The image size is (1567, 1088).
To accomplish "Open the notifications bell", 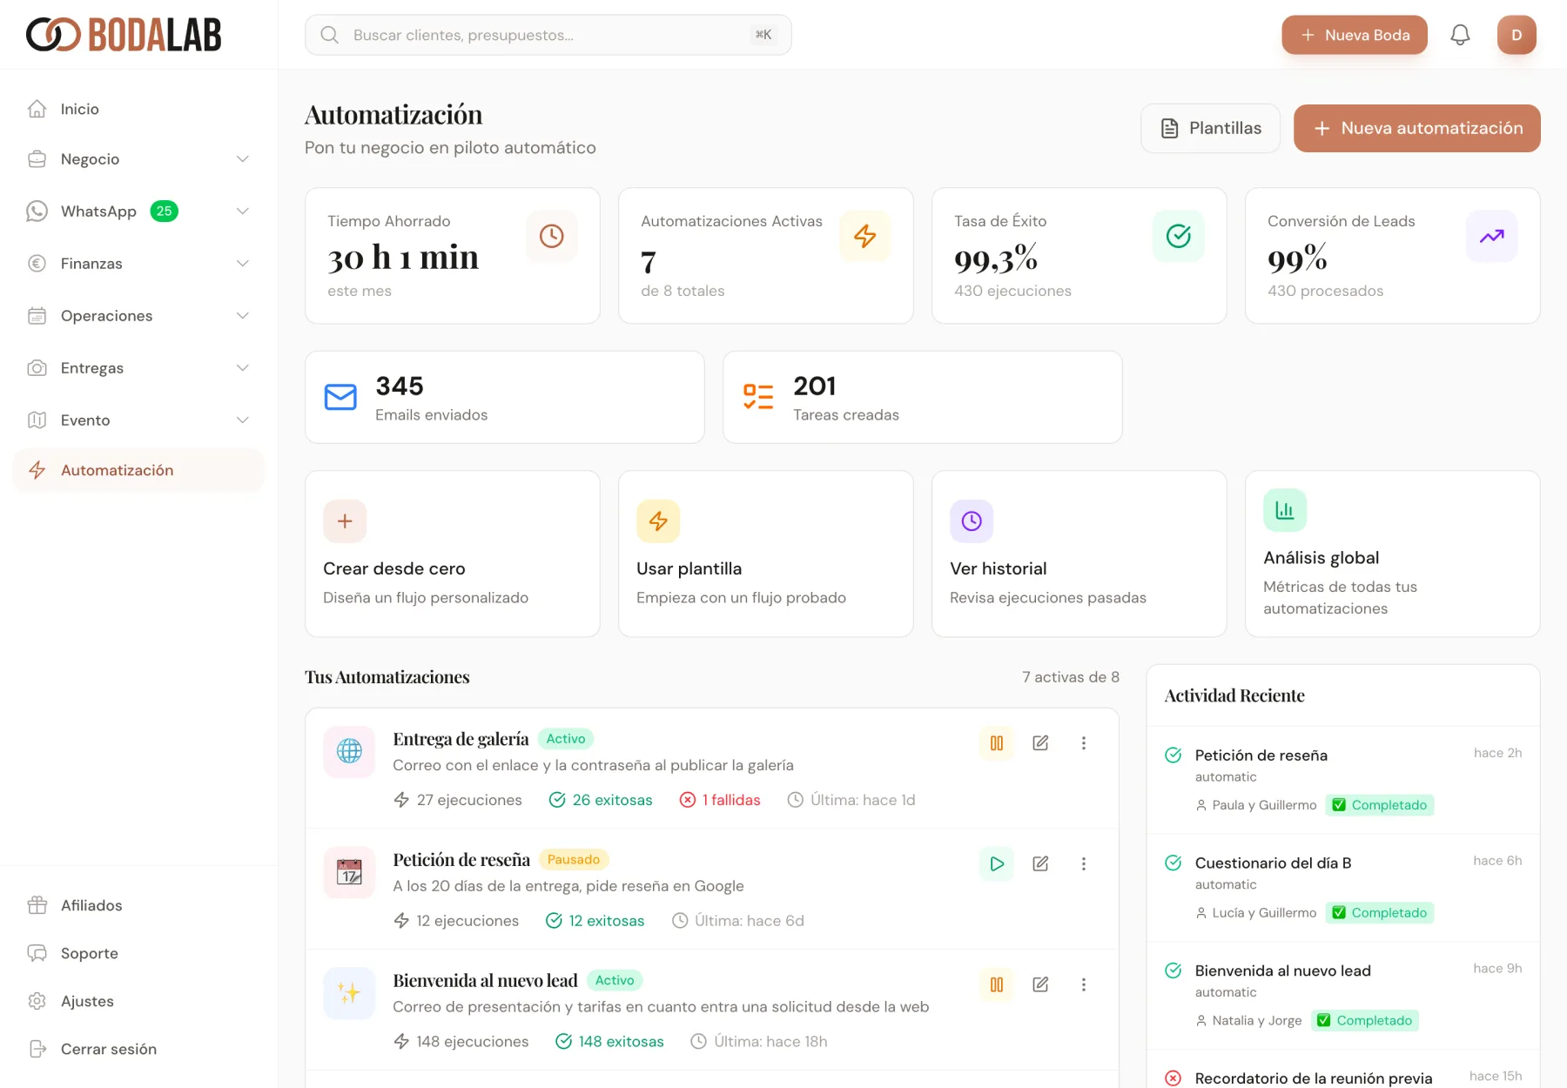I will (x=1460, y=35).
